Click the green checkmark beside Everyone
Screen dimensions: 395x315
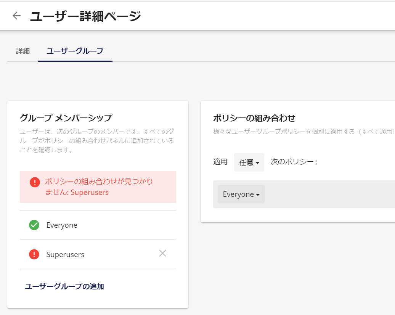[34, 225]
